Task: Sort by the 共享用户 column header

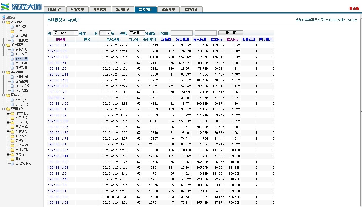Action: tap(266, 39)
